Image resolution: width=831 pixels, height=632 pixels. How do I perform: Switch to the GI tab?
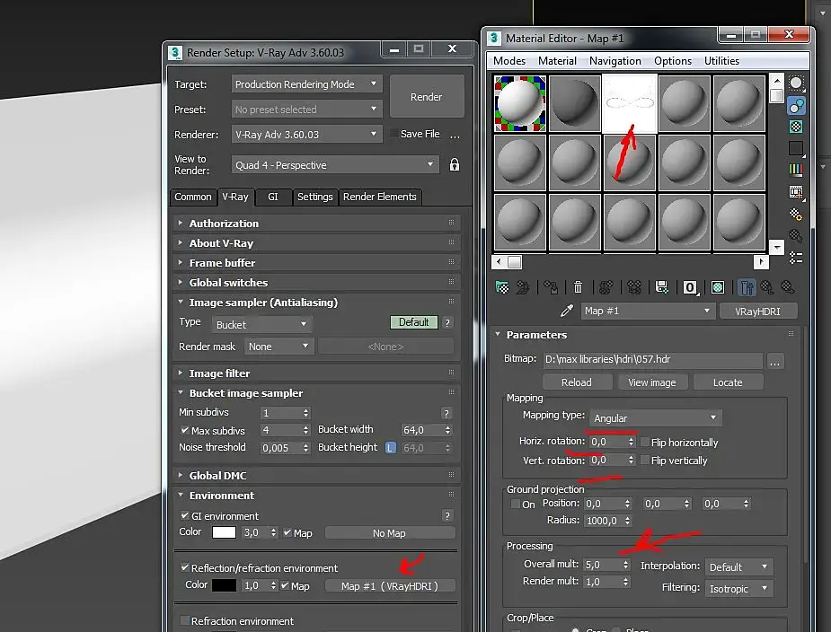click(x=273, y=197)
